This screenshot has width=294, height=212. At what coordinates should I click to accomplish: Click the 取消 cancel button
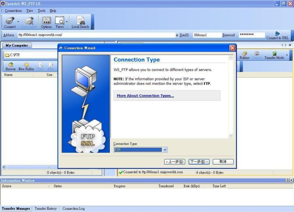[x=223, y=162]
